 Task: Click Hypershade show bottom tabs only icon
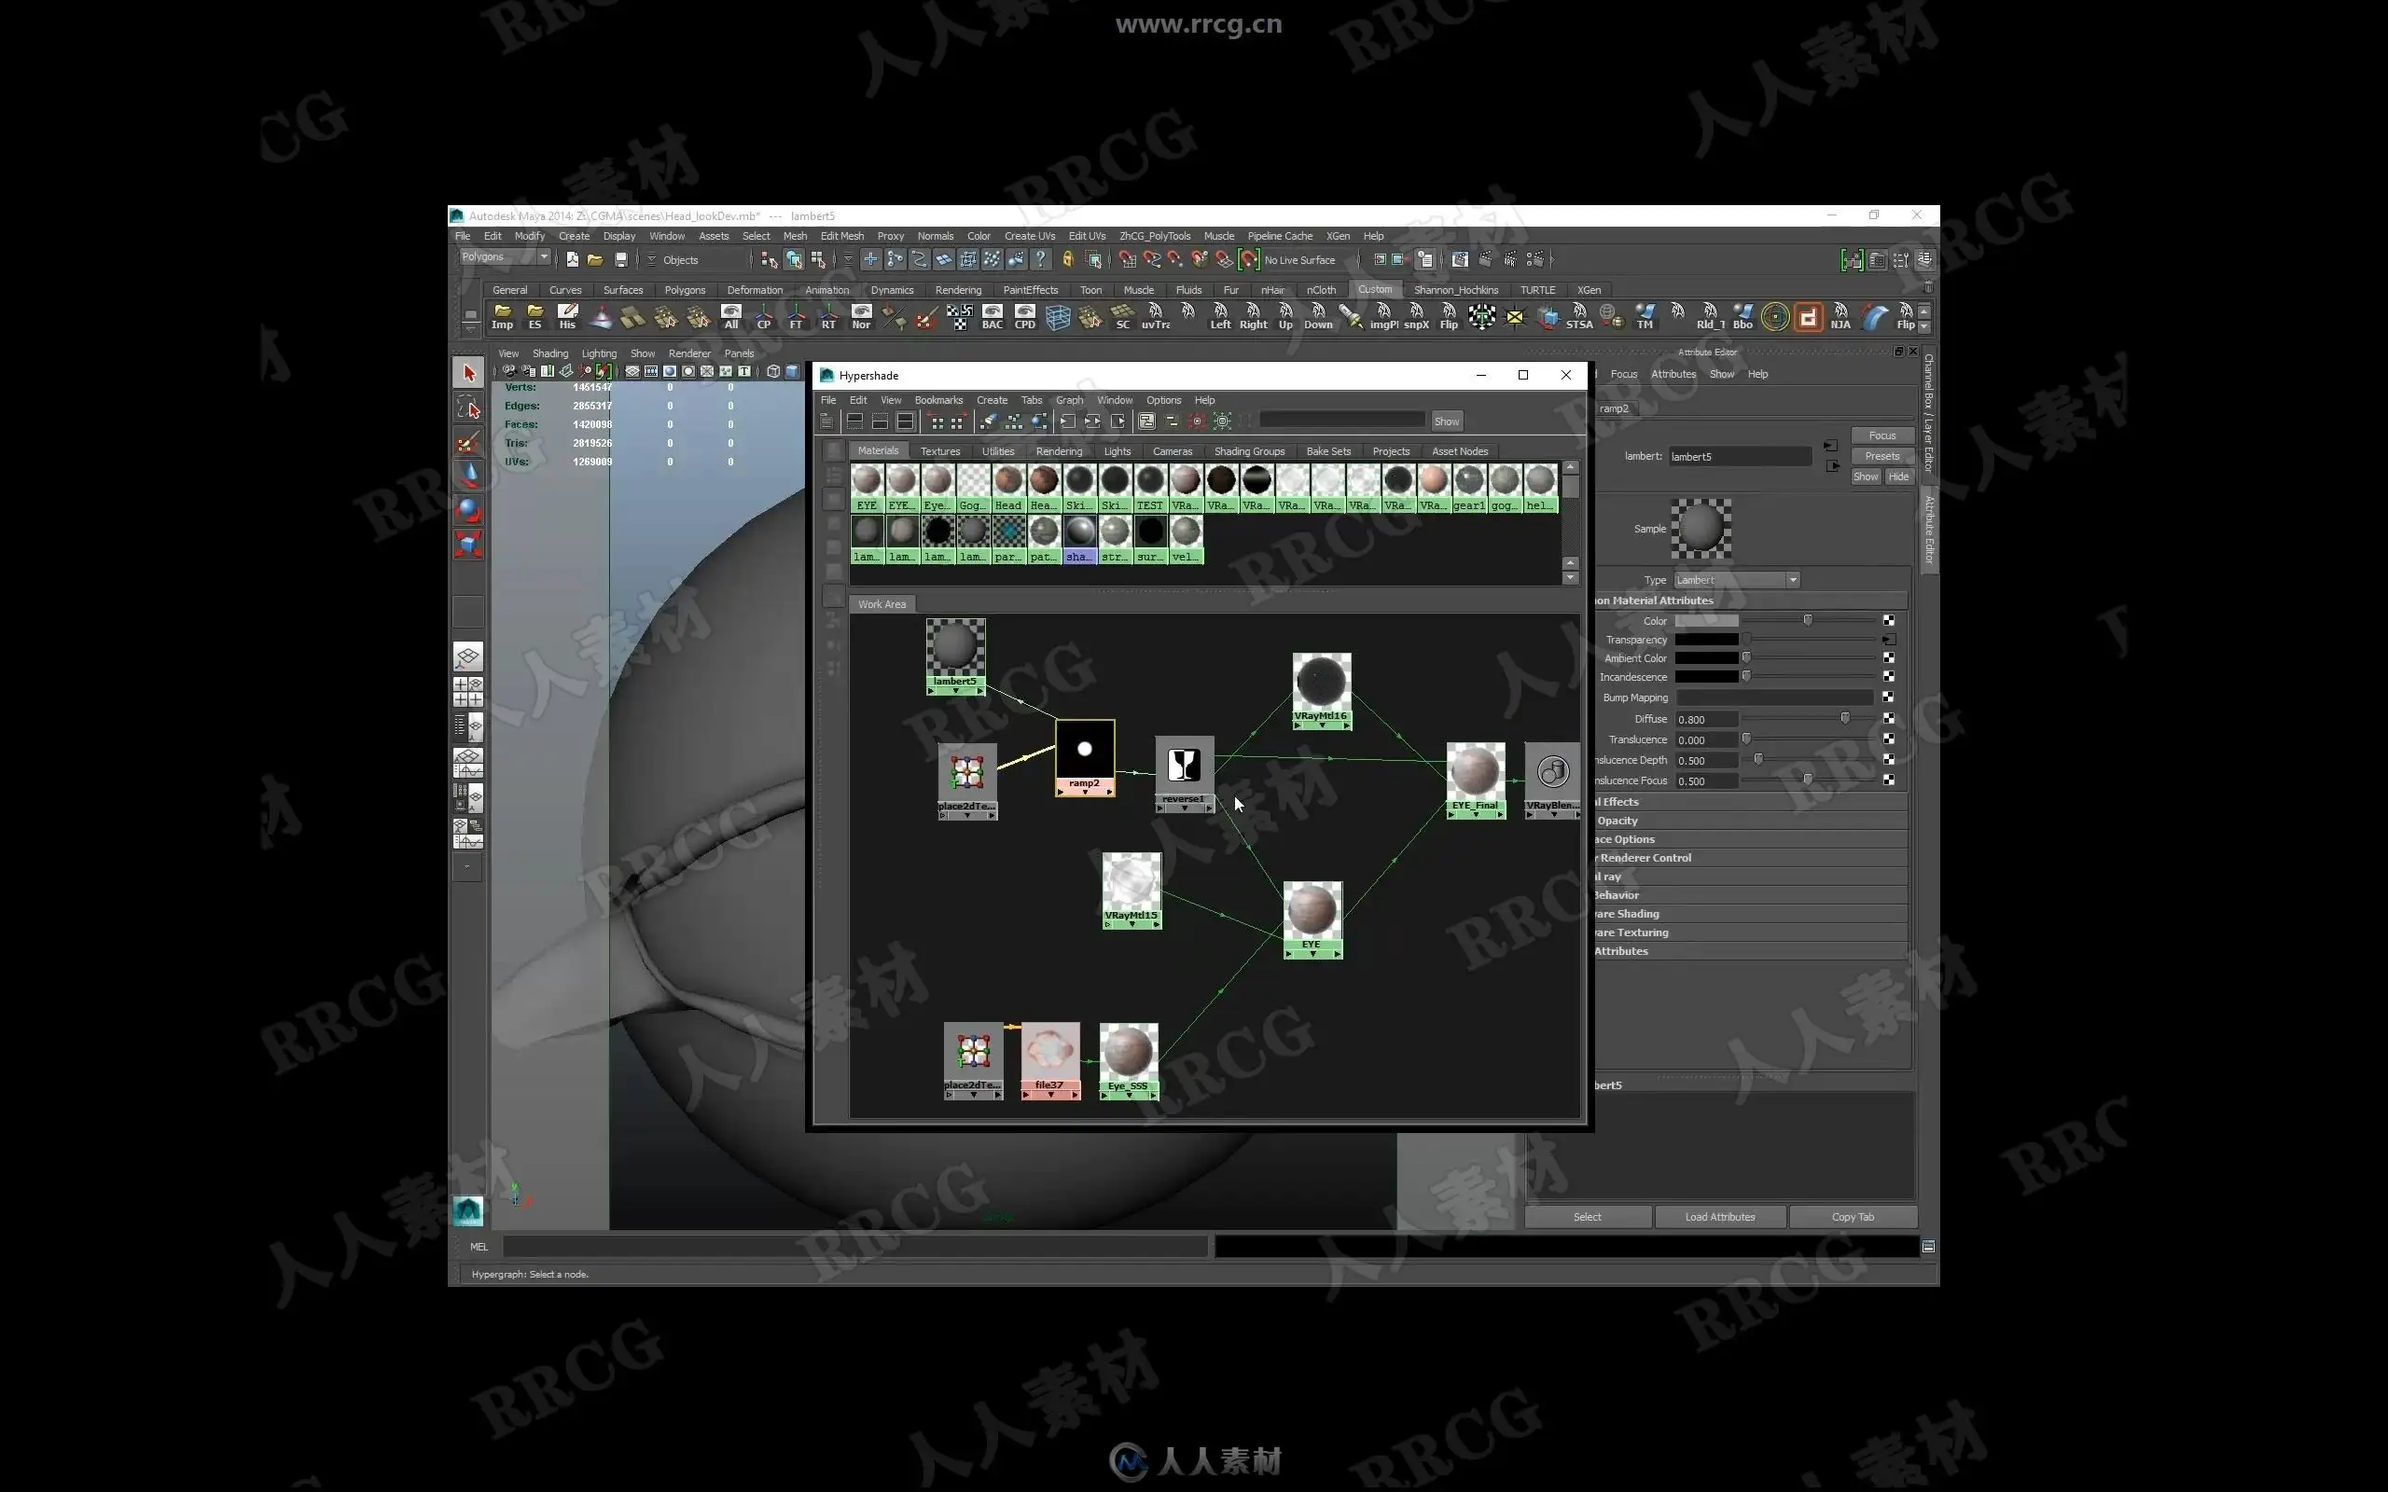coord(880,421)
